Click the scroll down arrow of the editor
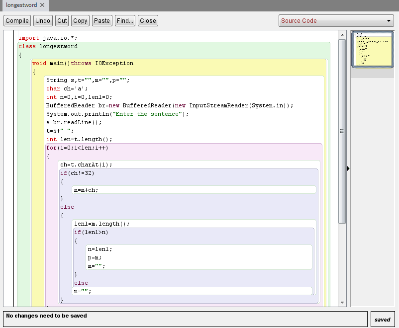Screen dimensions: 399x328 point(342,302)
